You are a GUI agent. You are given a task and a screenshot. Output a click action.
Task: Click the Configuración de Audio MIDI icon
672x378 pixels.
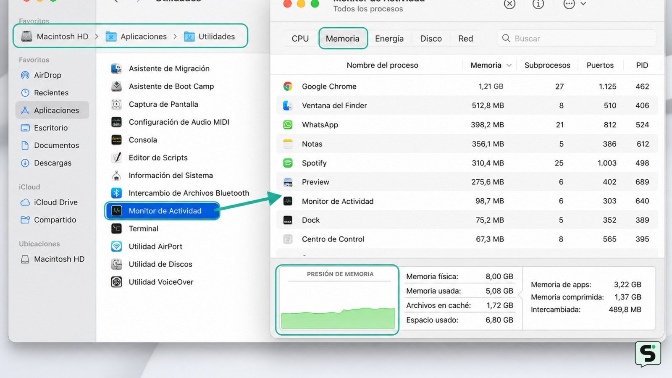coord(116,122)
